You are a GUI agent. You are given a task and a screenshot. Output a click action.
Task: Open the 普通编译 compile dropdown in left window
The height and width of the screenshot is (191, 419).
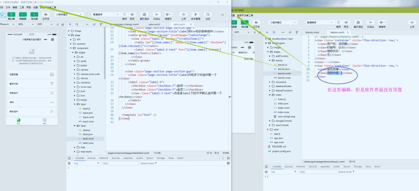click(106, 15)
